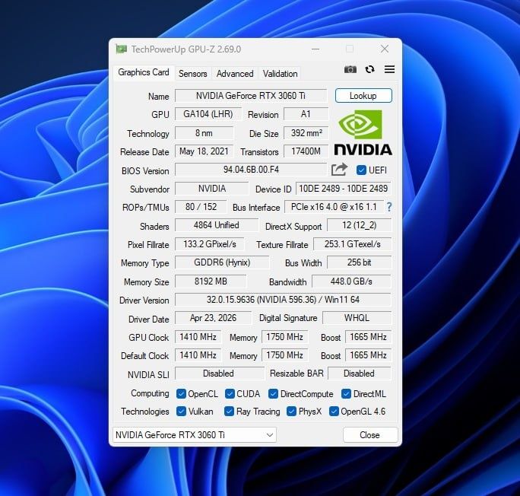
Task: Click the Memory Type GDDR6 (Hynix) value
Action: [x=222, y=262]
